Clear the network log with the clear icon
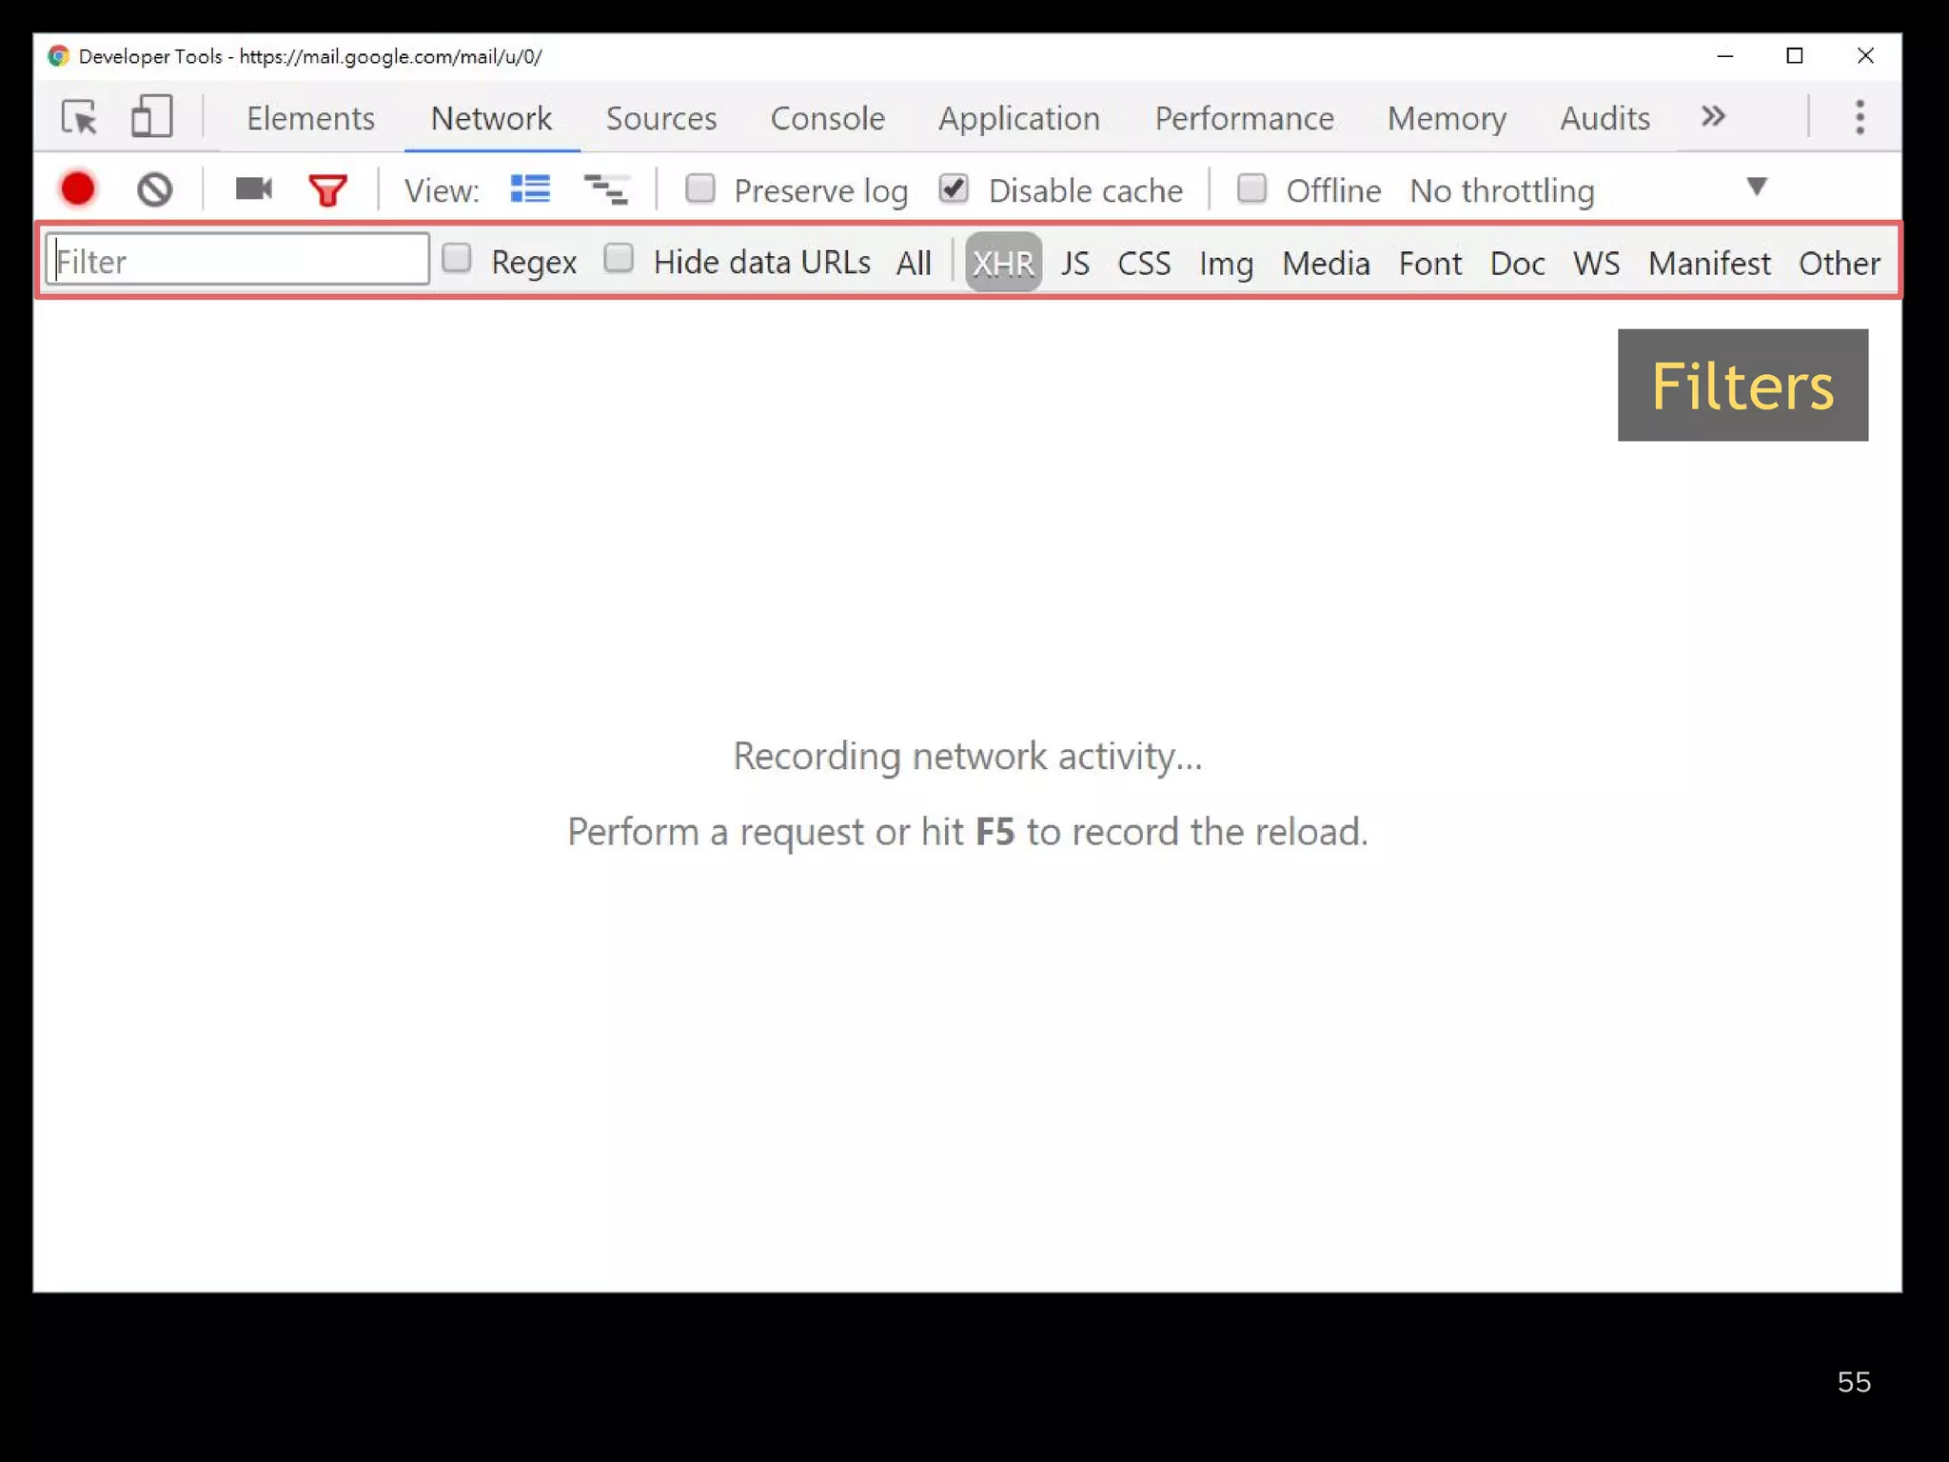The image size is (1949, 1462). (x=154, y=189)
